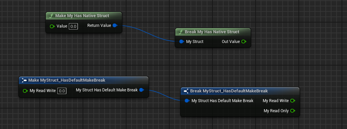Image resolution: width=347 pixels, height=129 pixels.
Task: Select the Break My Has Native Struct node title
Action: pyautogui.click(x=212, y=32)
